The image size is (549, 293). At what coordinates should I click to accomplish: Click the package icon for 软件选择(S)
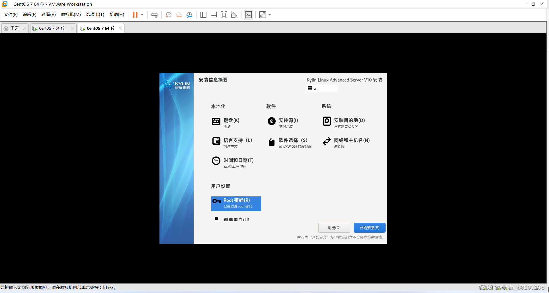[272, 142]
